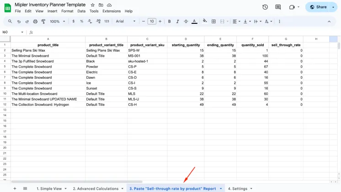Open the Data menu

tap(81, 11)
